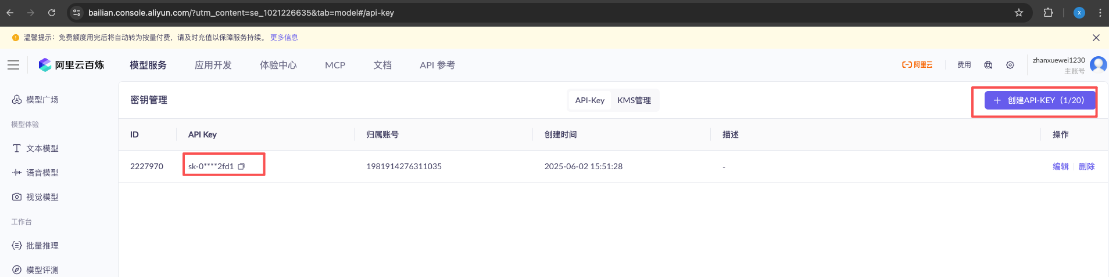The image size is (1109, 277).
Task: Open 更多信息 link in banner
Action: (x=284, y=38)
